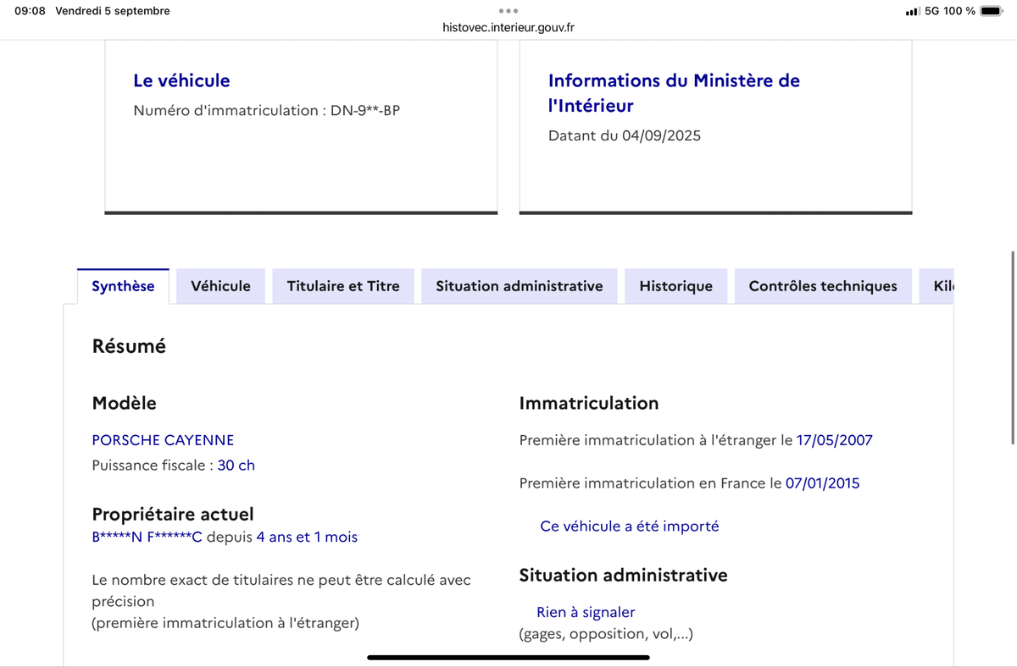Tap the cellular signal bars icon
Image resolution: width=1017 pixels, height=667 pixels.
[x=912, y=12]
